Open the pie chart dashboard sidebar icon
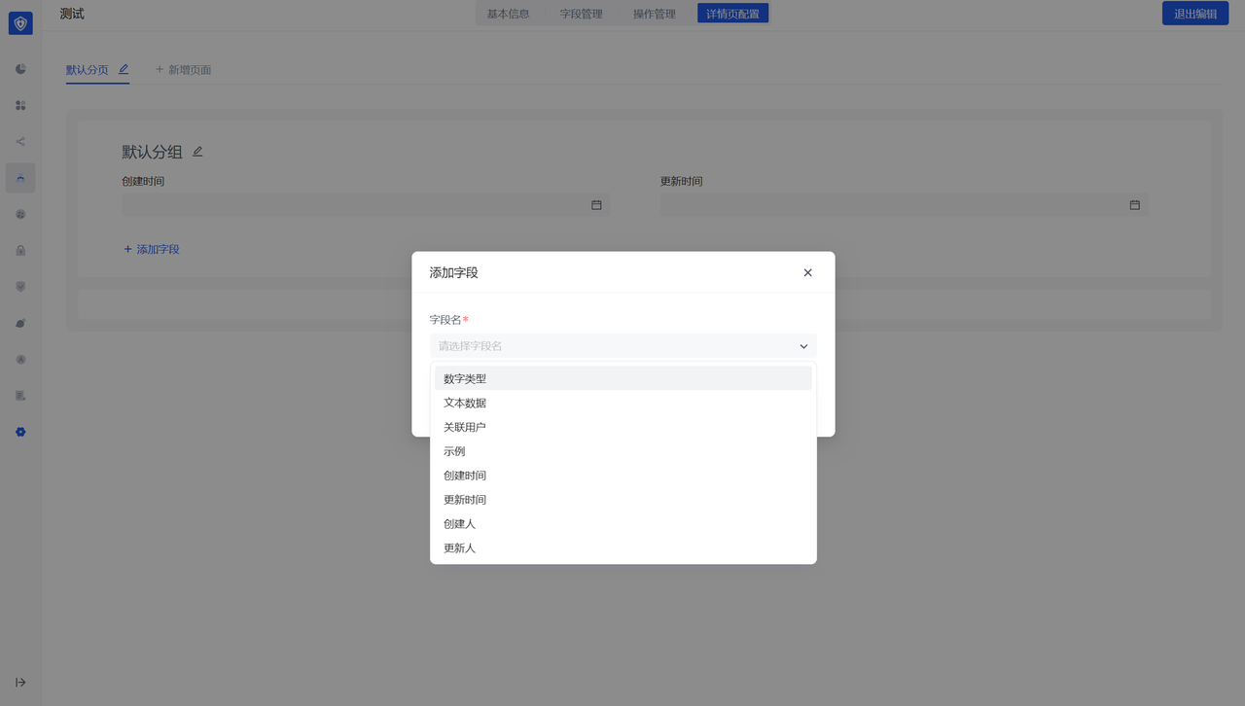Viewport: 1245px width, 706px height. tap(20, 69)
